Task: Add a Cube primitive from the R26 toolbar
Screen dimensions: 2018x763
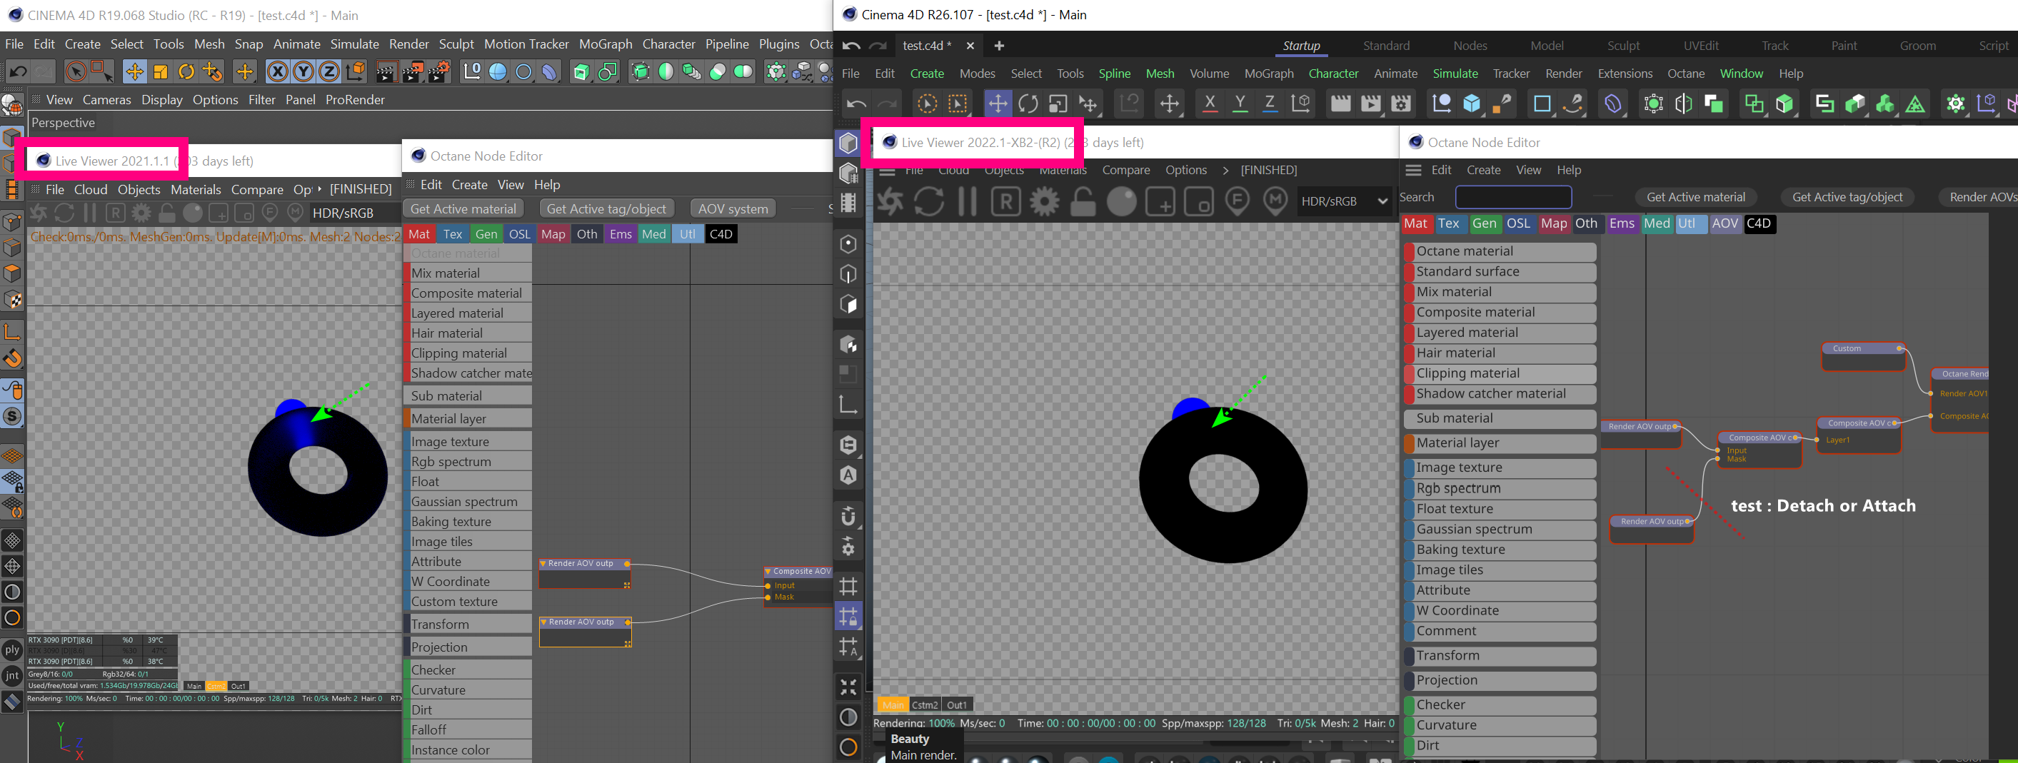Action: (x=1471, y=103)
